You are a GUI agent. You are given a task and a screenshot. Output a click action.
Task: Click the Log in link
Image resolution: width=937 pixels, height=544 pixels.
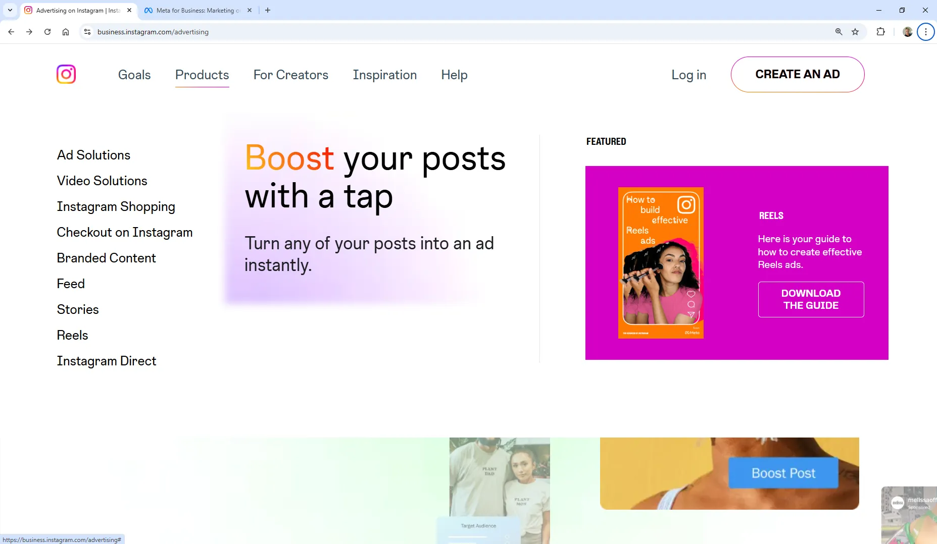[x=688, y=75]
